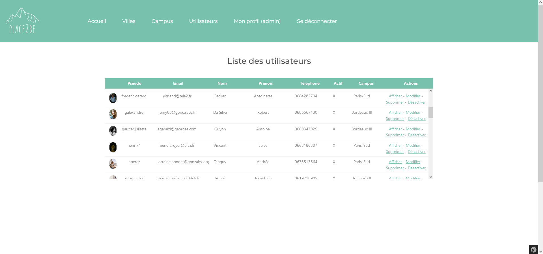Click the Place2Be mountain logo

(22, 21)
